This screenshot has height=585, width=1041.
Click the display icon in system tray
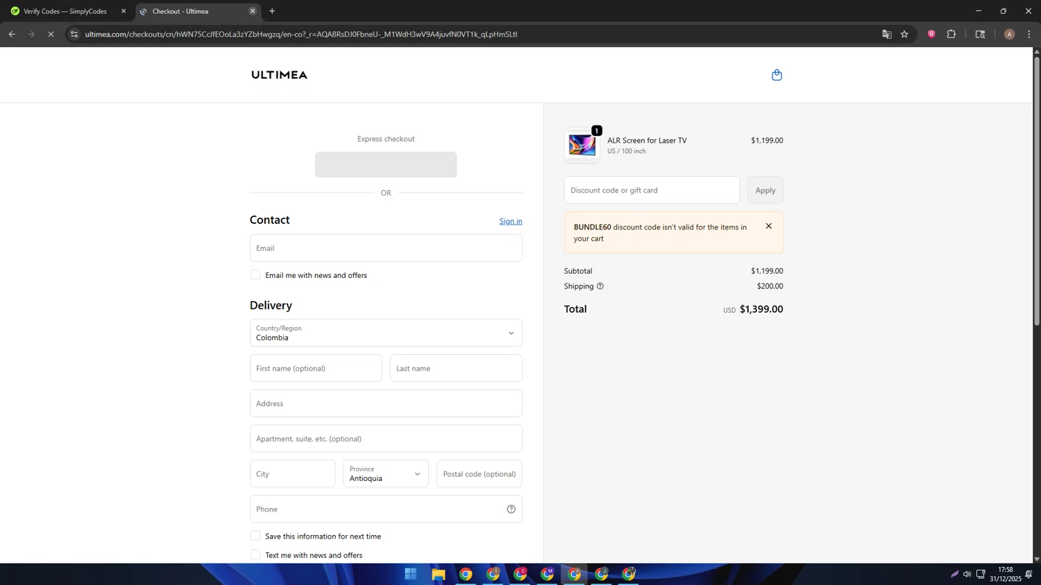click(x=981, y=574)
